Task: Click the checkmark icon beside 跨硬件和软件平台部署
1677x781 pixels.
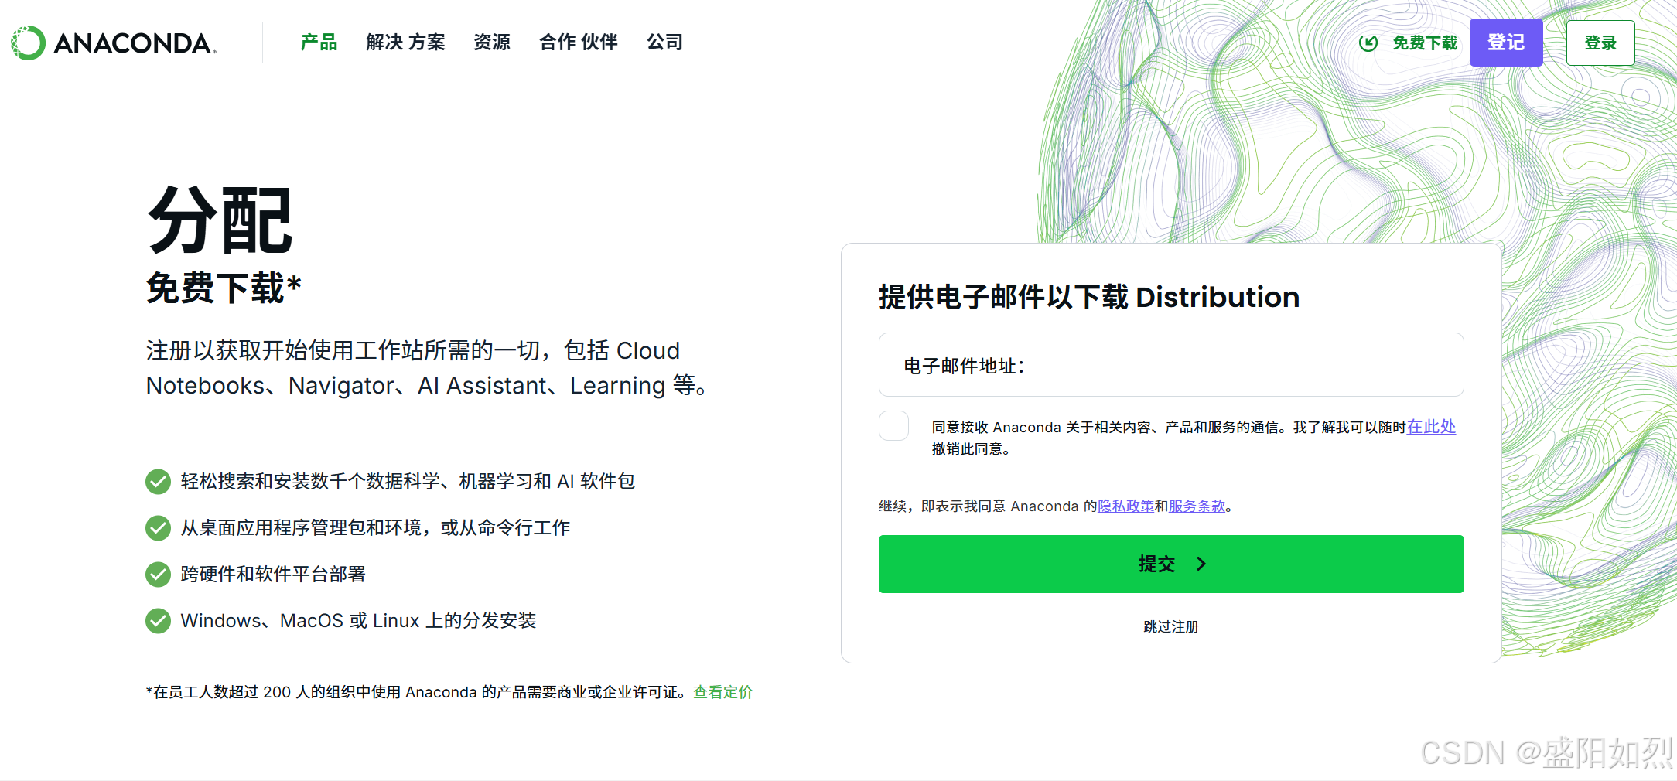Action: (158, 575)
